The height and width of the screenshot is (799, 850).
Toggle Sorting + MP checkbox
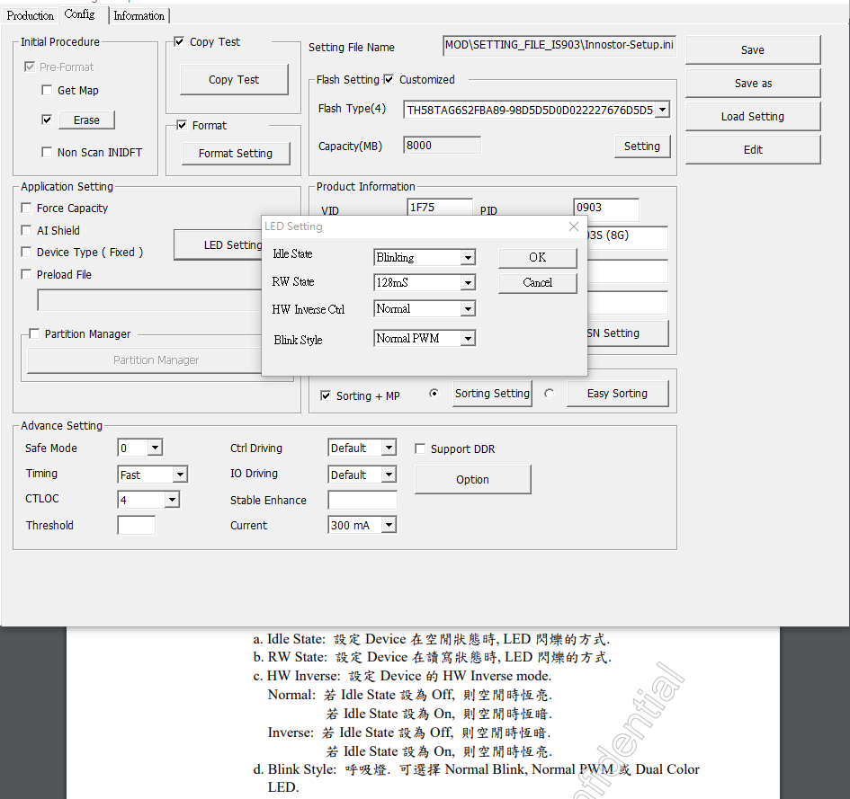click(x=326, y=395)
